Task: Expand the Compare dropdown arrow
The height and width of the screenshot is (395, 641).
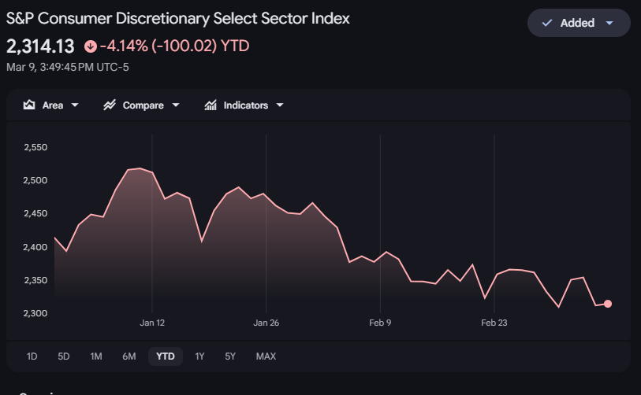Action: click(175, 105)
